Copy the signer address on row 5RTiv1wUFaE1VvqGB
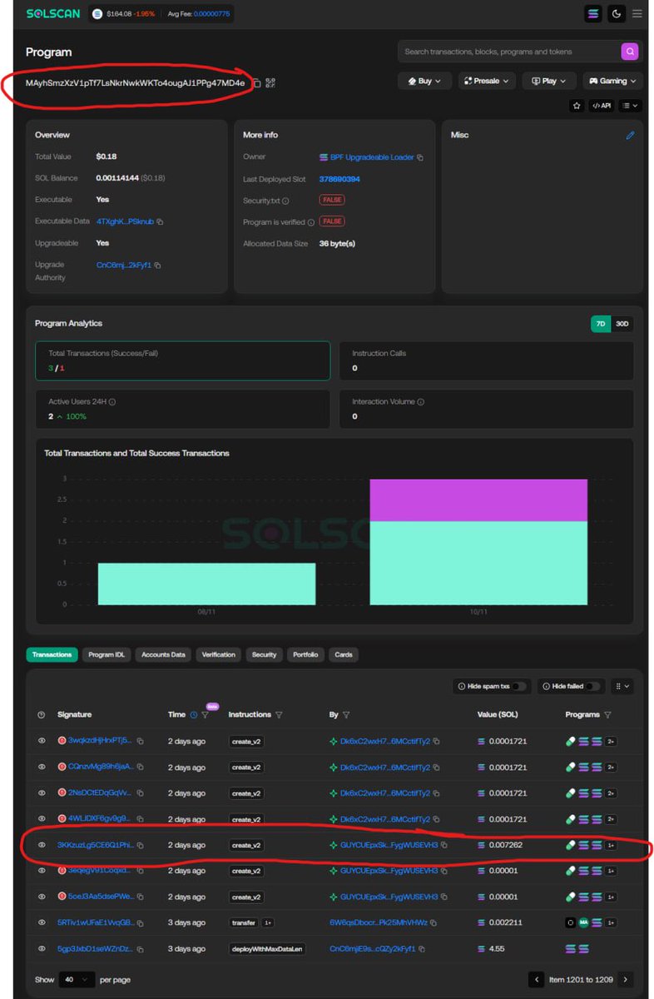The width and height of the screenshot is (654, 999). click(434, 923)
